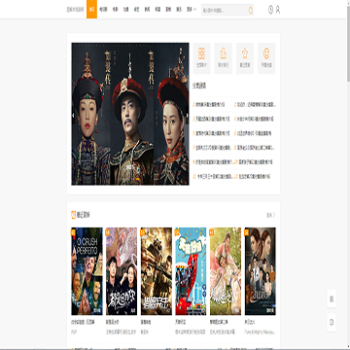Open list entry numbered 2

(x=255, y=105)
